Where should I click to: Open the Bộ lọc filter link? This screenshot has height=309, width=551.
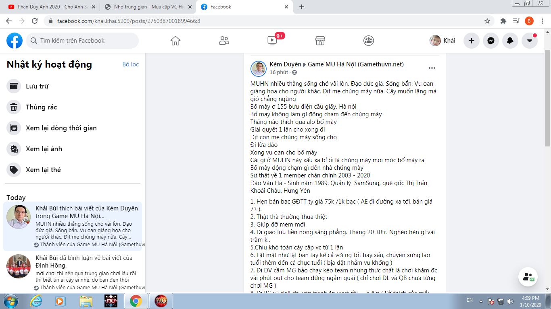(130, 64)
